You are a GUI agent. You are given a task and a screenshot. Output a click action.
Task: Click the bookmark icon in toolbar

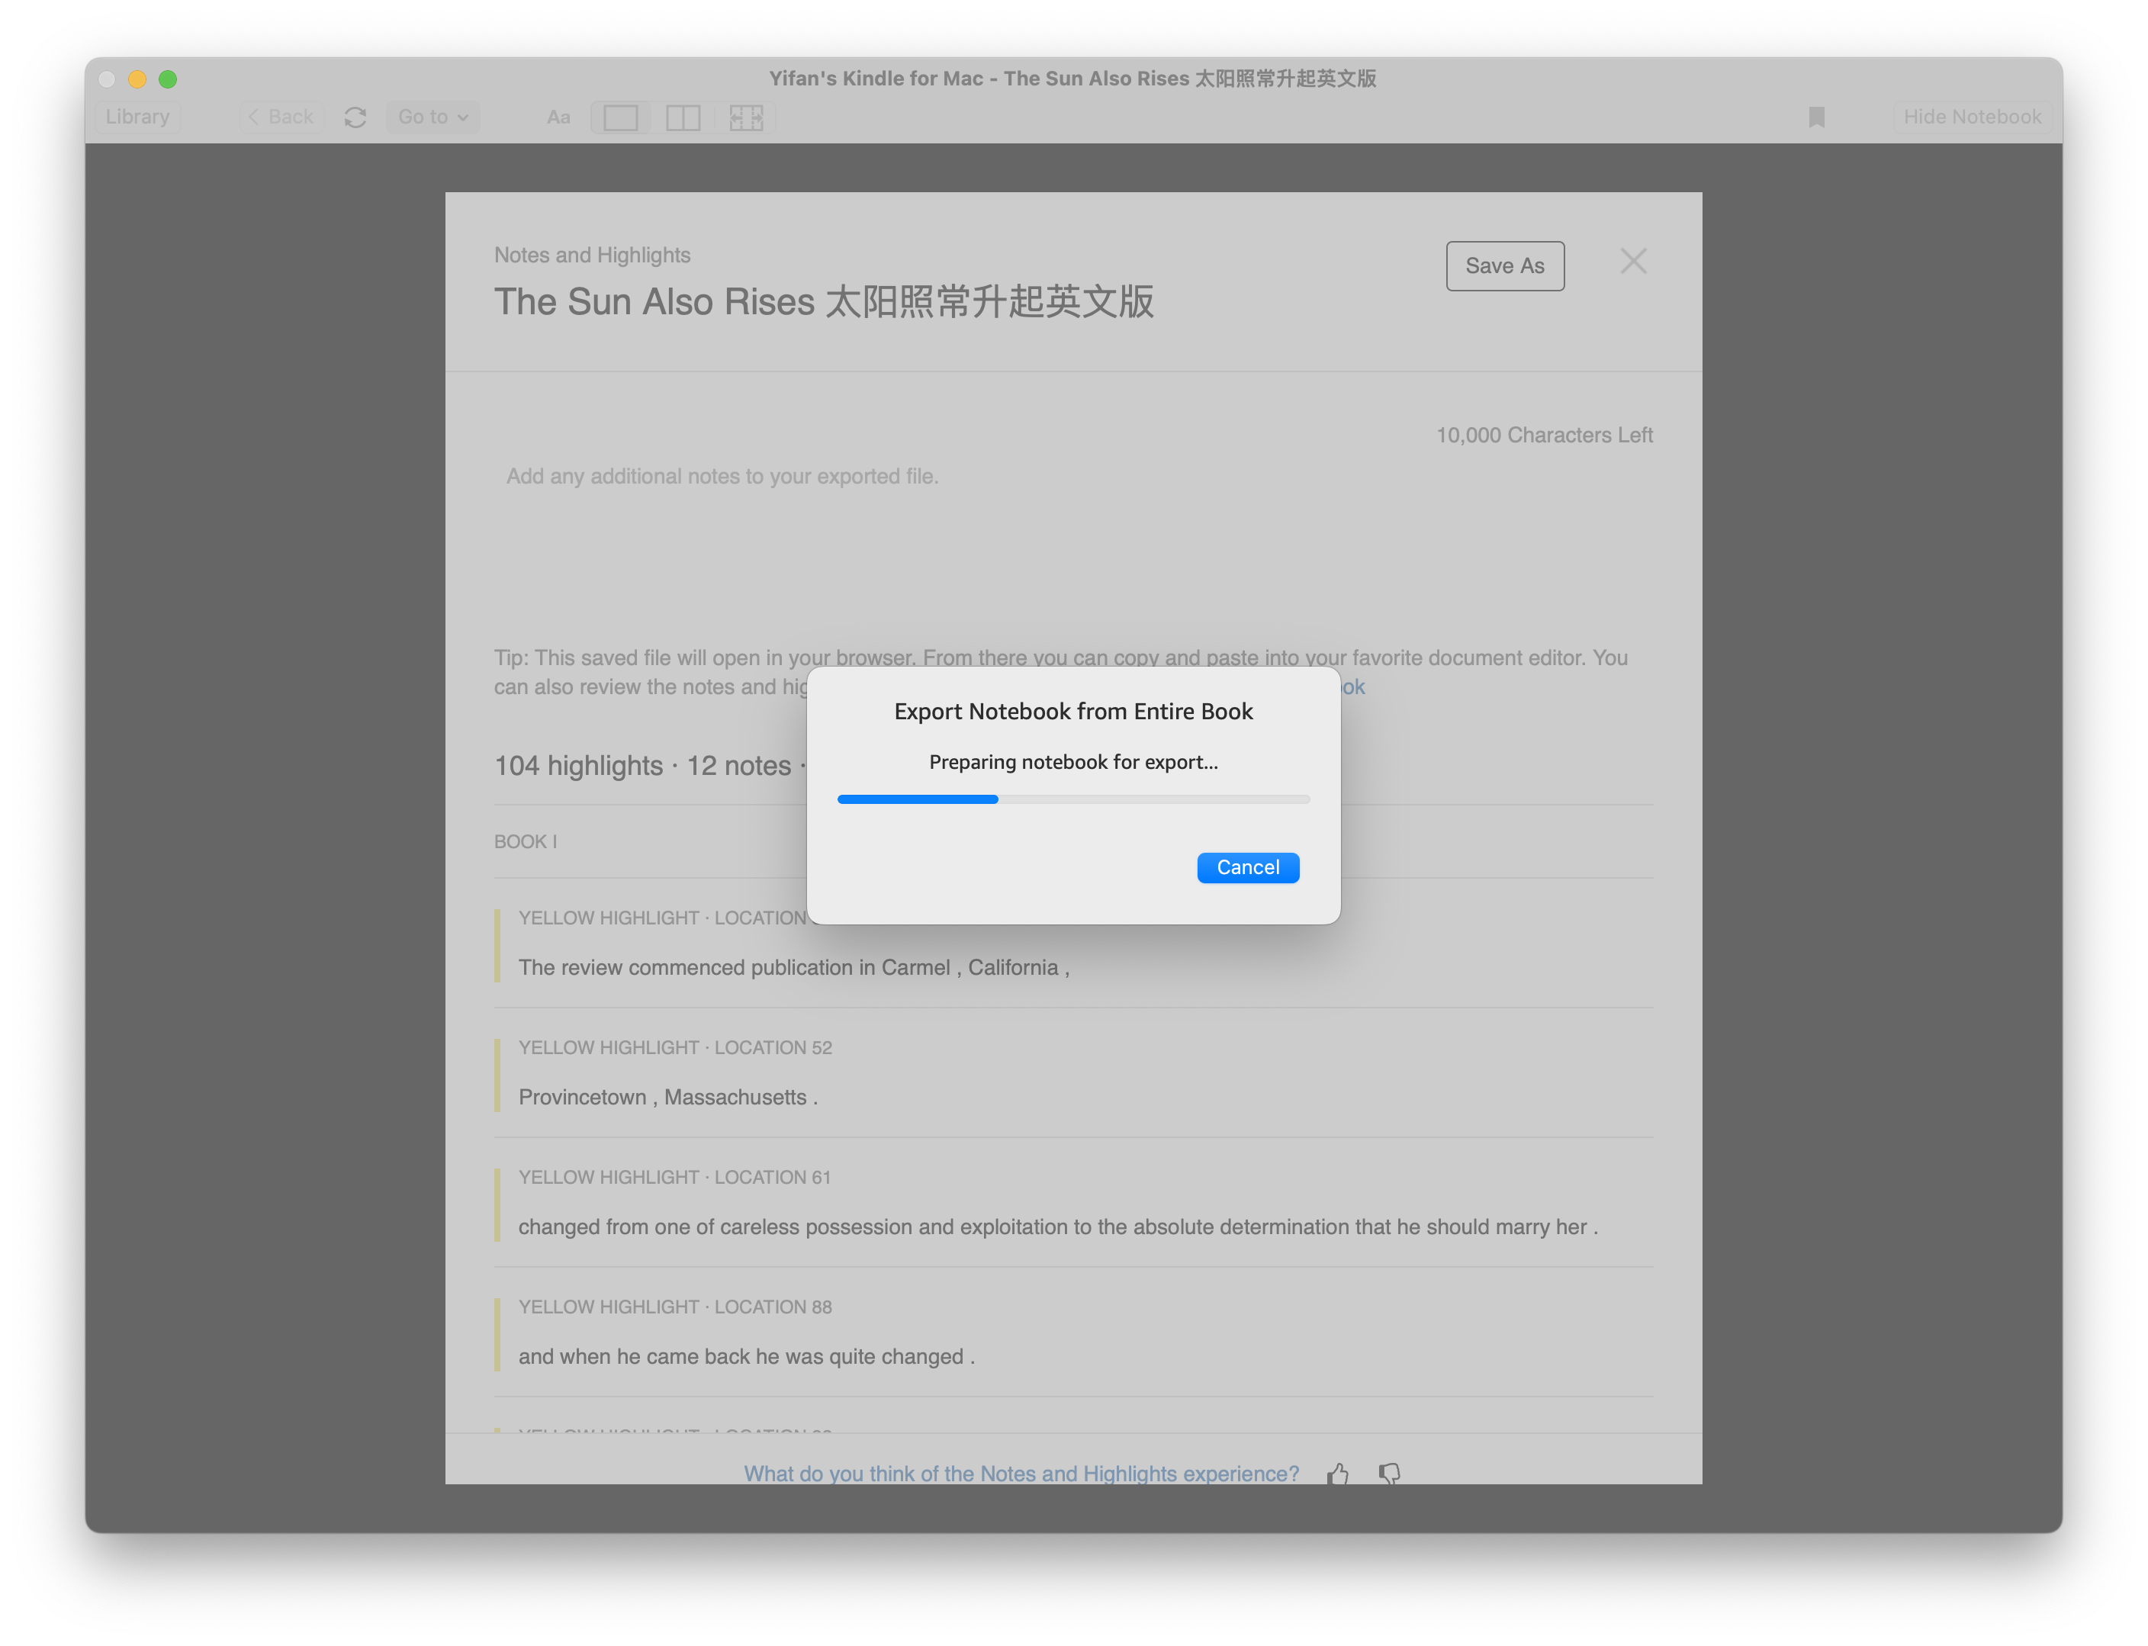click(1815, 117)
